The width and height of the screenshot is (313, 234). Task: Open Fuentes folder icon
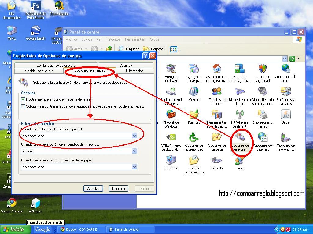pos(194,115)
